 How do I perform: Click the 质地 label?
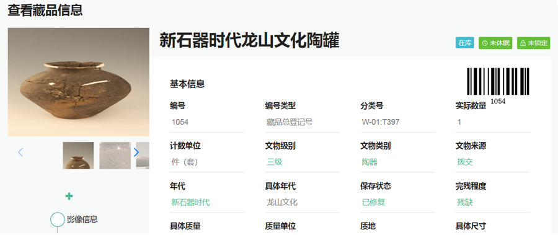click(368, 226)
